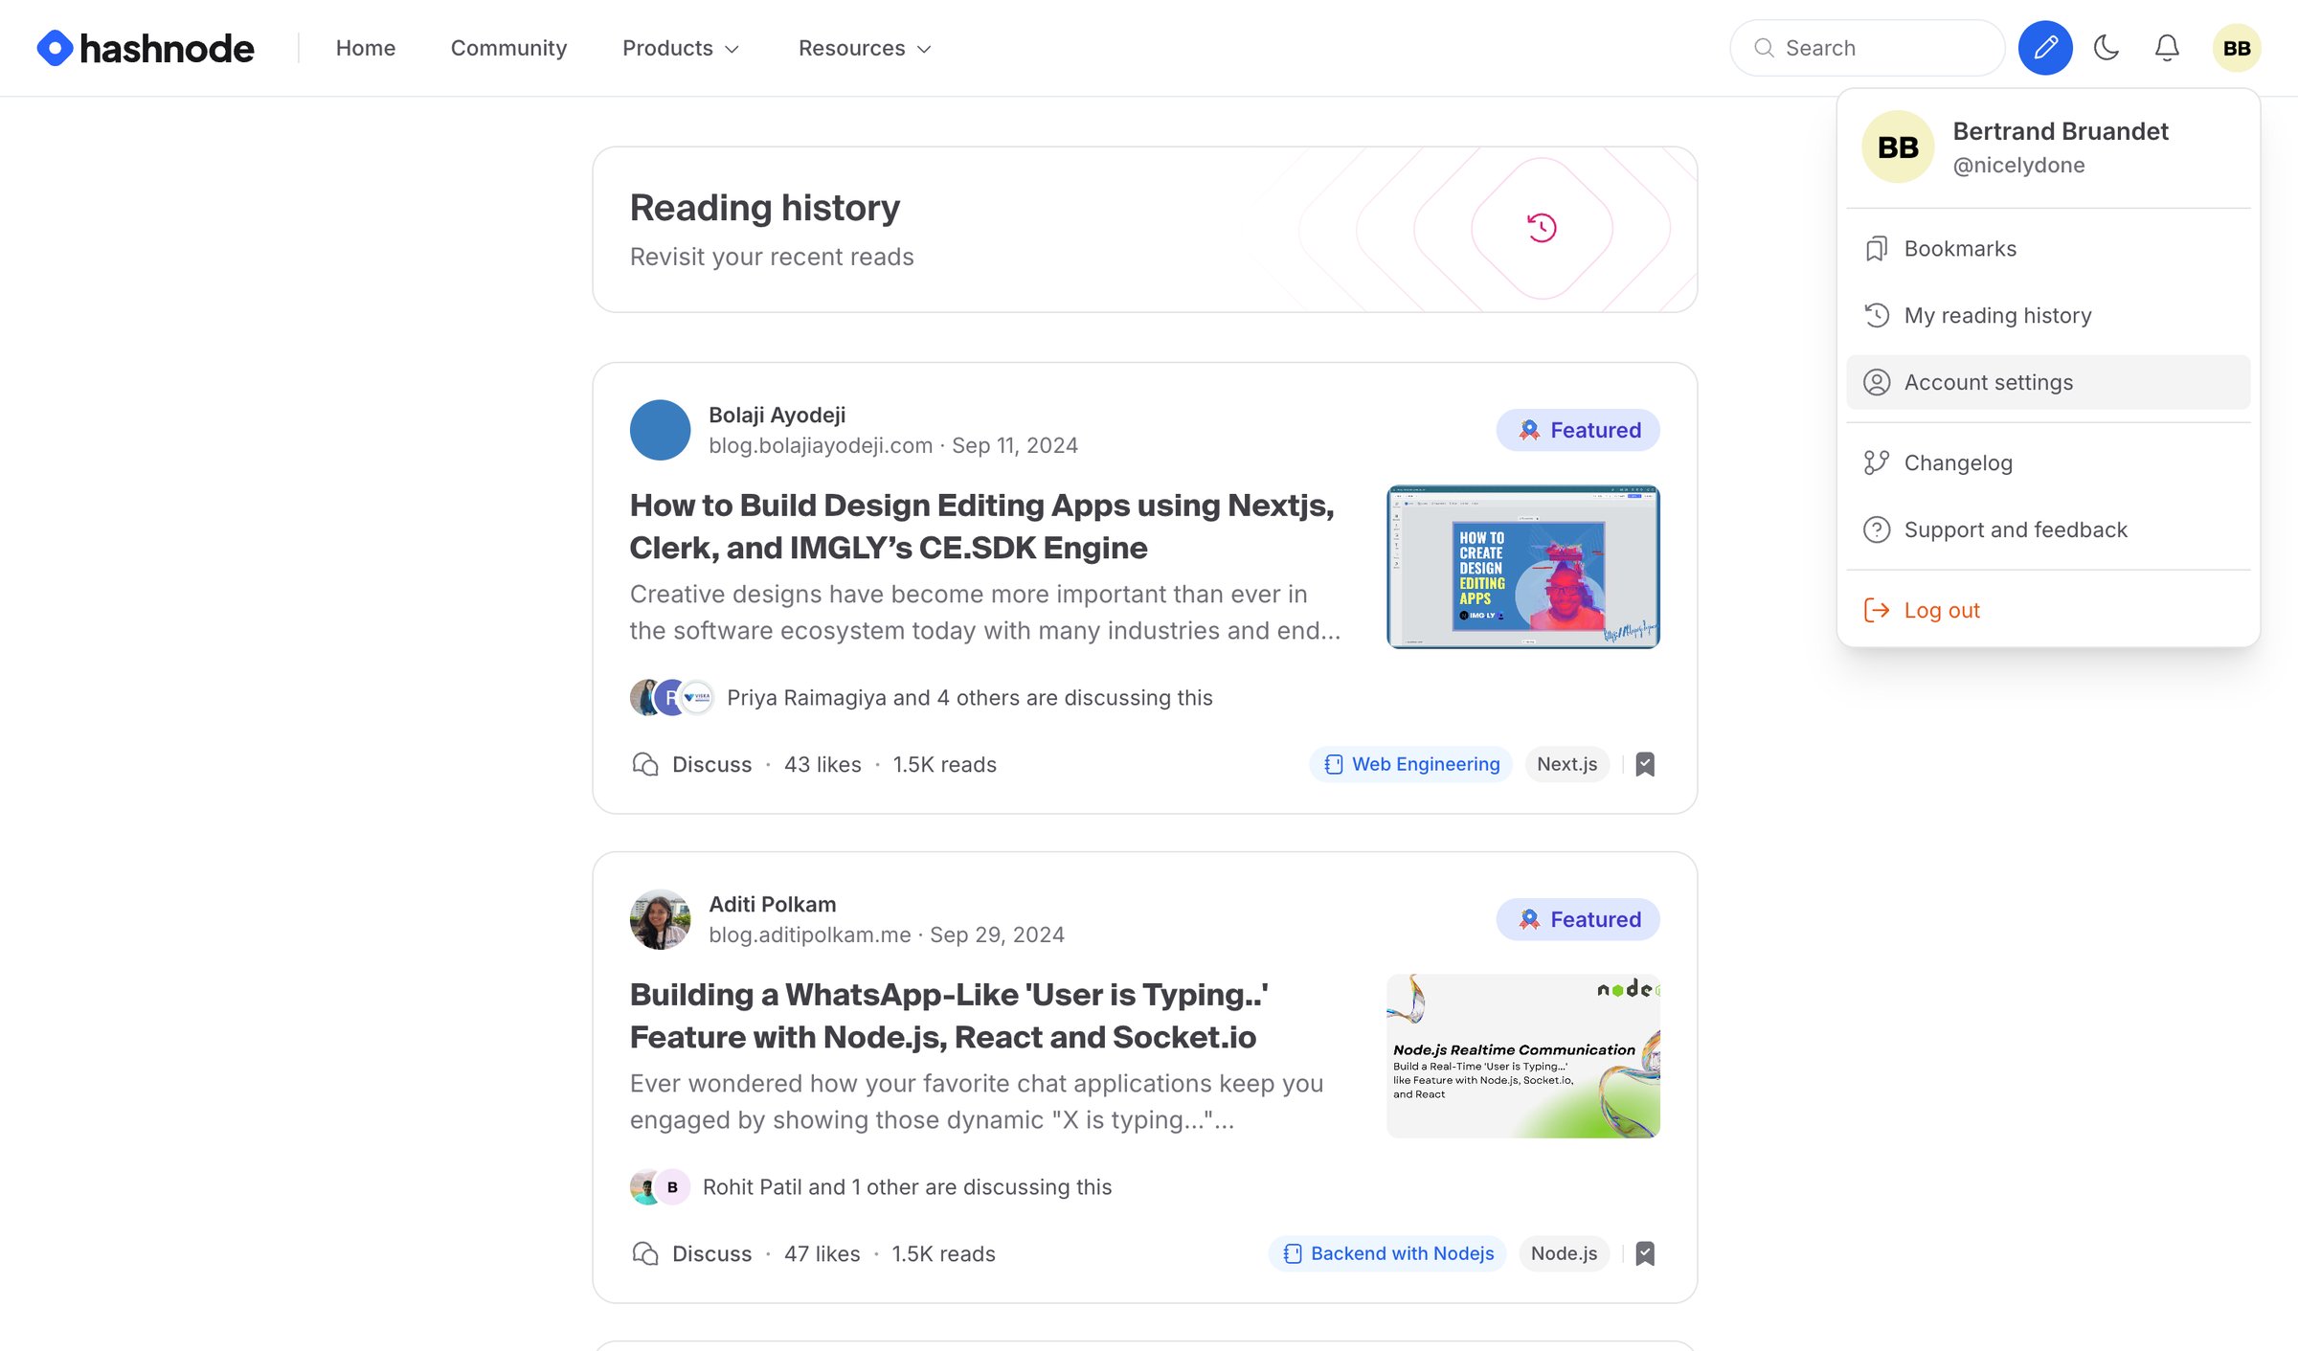Click 'Rohit Patil and 1 other are discussing this'
Image resolution: width=2298 pixels, height=1351 pixels.
pyautogui.click(x=907, y=1187)
